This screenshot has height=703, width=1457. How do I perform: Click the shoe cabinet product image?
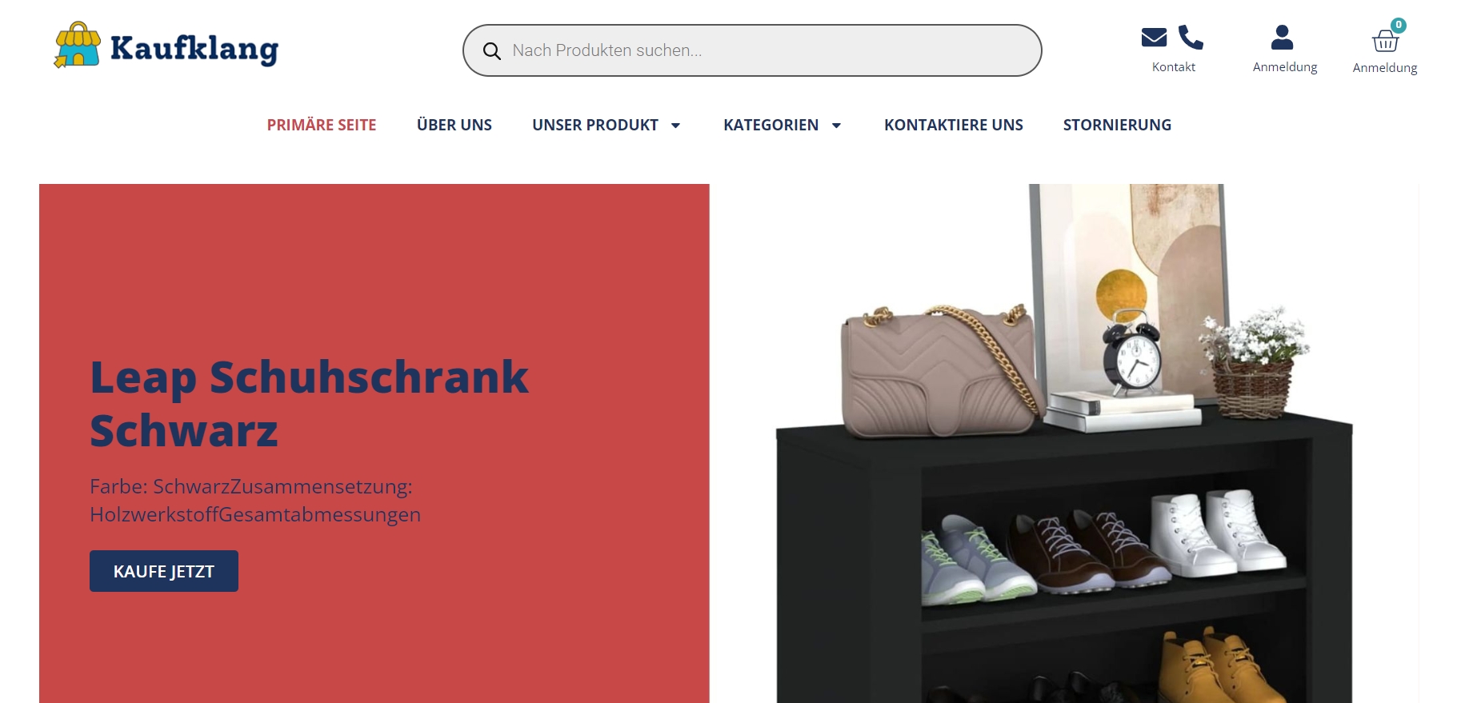tap(1064, 444)
